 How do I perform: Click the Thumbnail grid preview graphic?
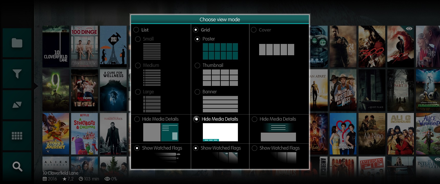pyautogui.click(x=220, y=78)
